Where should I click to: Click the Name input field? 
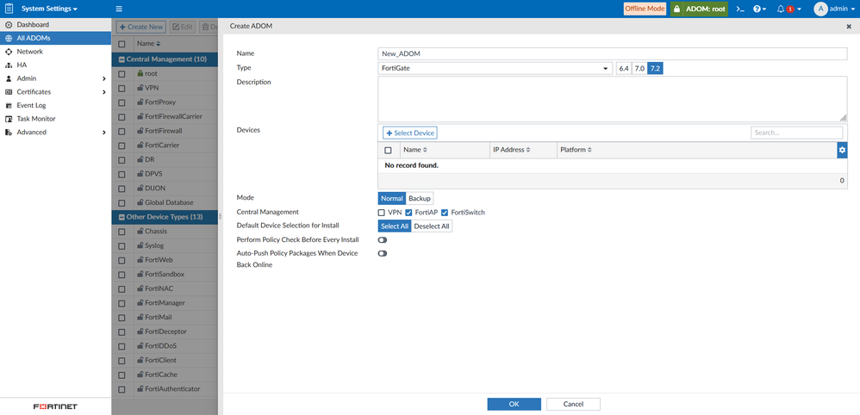click(613, 53)
